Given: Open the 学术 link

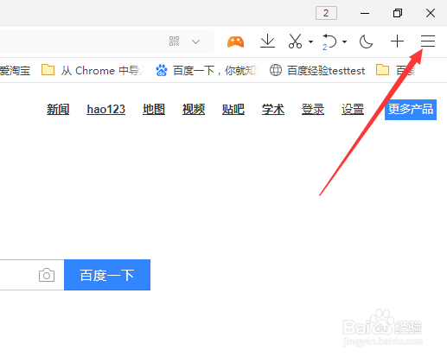Looking at the screenshot, I should point(273,110).
